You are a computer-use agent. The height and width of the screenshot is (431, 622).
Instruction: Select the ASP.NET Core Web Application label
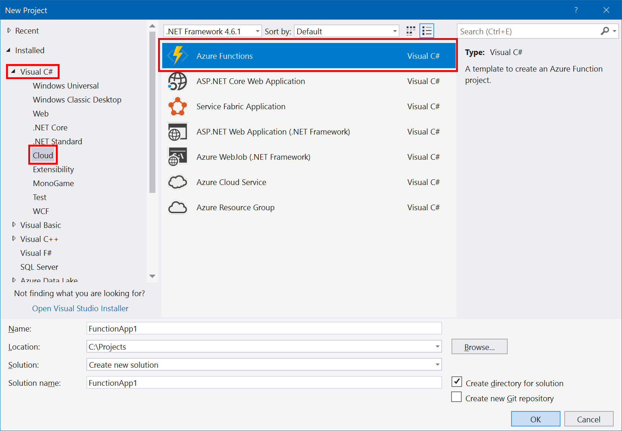pyautogui.click(x=251, y=81)
